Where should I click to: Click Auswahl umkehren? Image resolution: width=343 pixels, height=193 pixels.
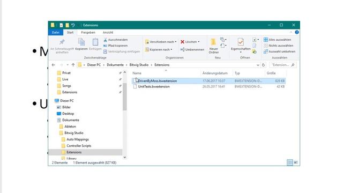click(x=280, y=51)
